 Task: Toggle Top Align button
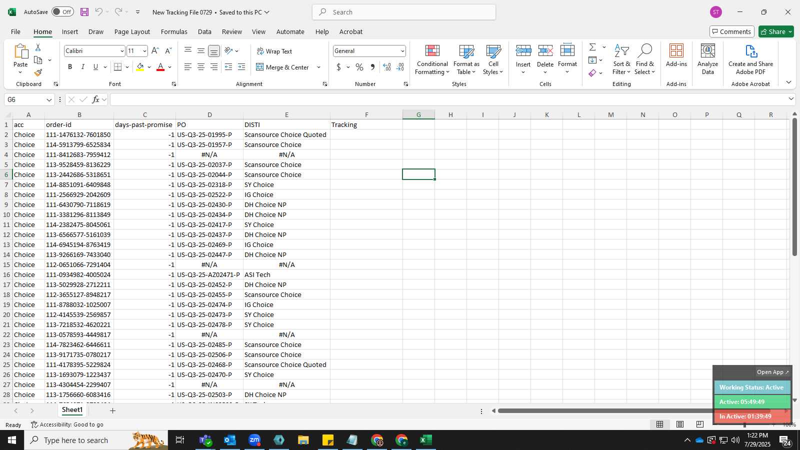coord(188,51)
